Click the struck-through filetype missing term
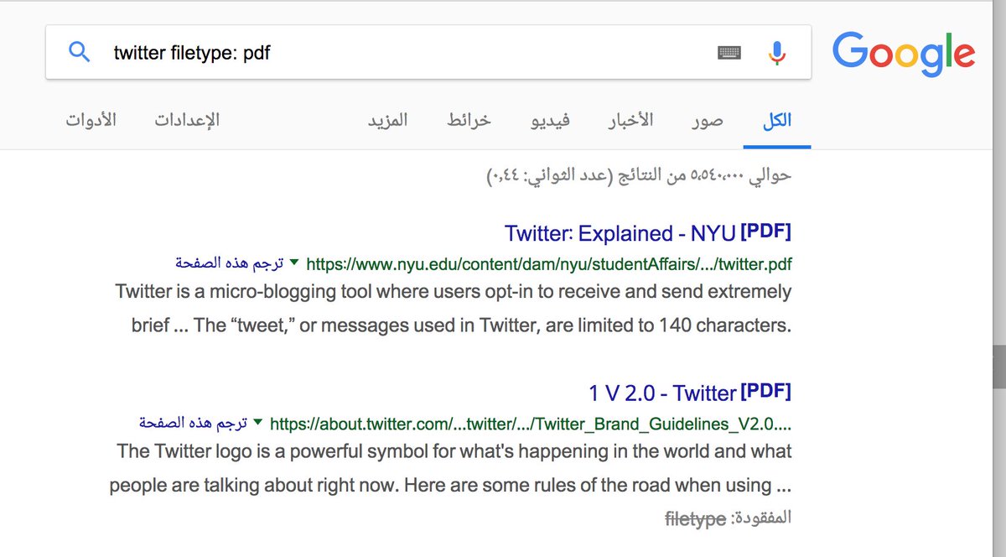1006x557 pixels. 695,519
